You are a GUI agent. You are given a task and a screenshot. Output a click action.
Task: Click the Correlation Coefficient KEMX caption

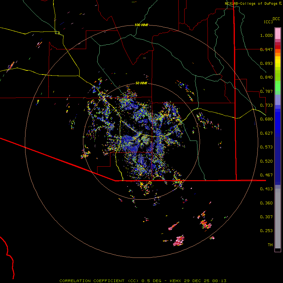[x=143, y=281]
